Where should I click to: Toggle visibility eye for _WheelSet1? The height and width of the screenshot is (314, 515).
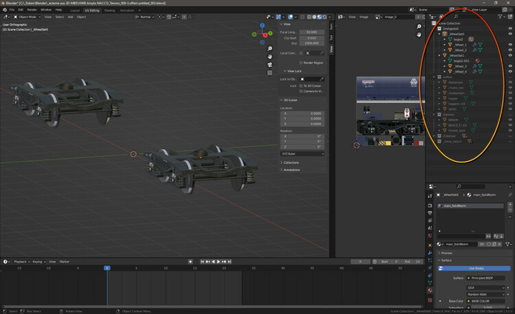pyautogui.click(x=510, y=55)
